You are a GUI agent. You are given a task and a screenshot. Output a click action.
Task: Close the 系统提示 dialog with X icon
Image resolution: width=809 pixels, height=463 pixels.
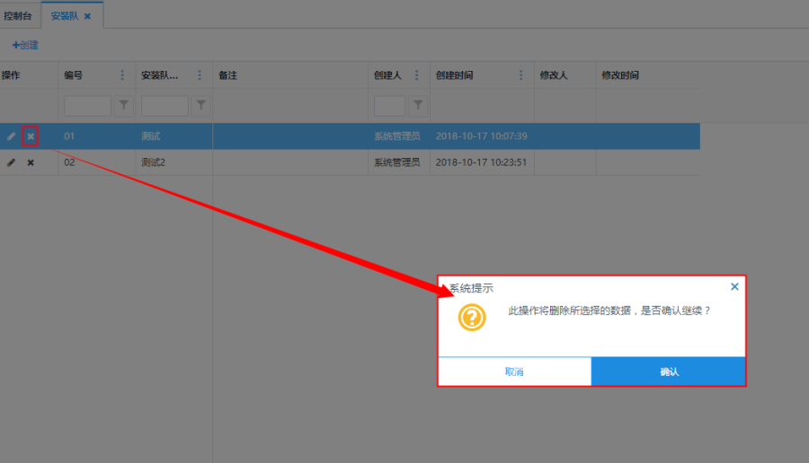click(x=734, y=287)
